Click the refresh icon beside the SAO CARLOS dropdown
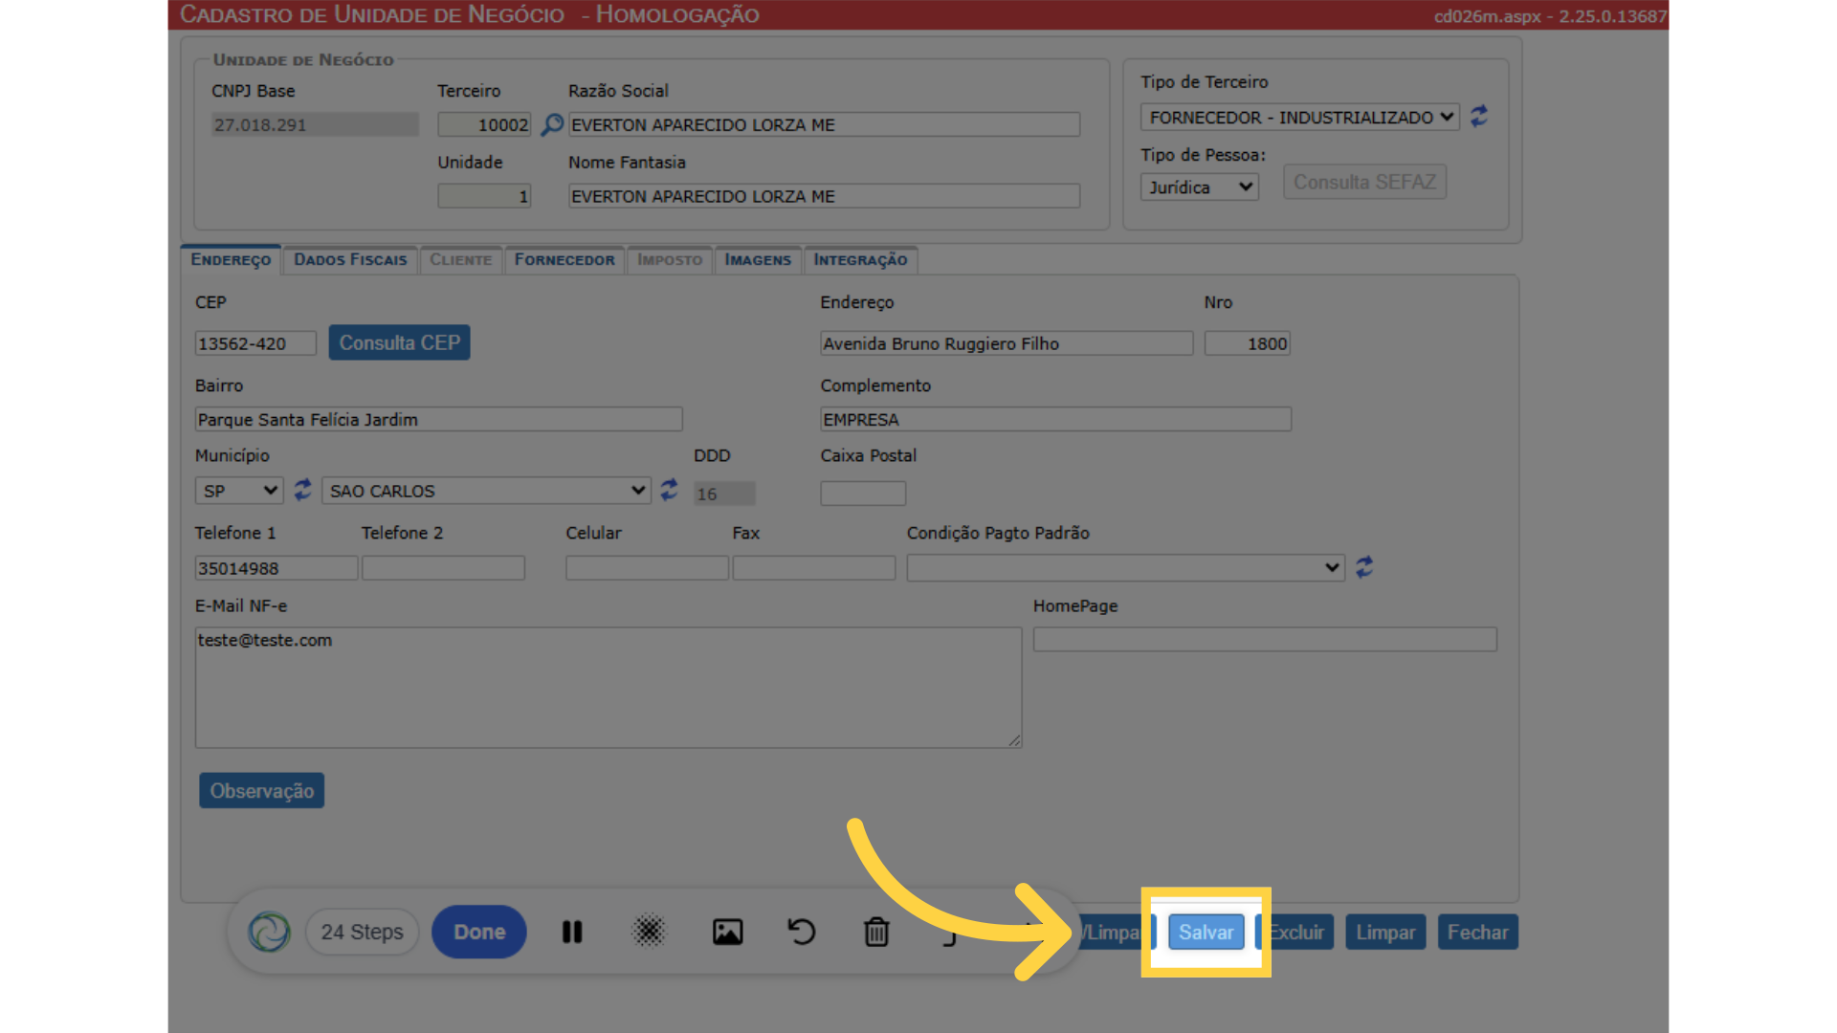This screenshot has width=1837, height=1033. click(669, 490)
